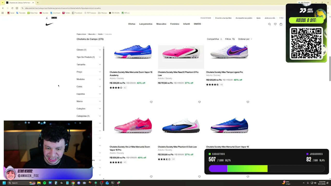Go back with the browser back arrow
Viewport: 331px width, 186px height.
point(3,8)
